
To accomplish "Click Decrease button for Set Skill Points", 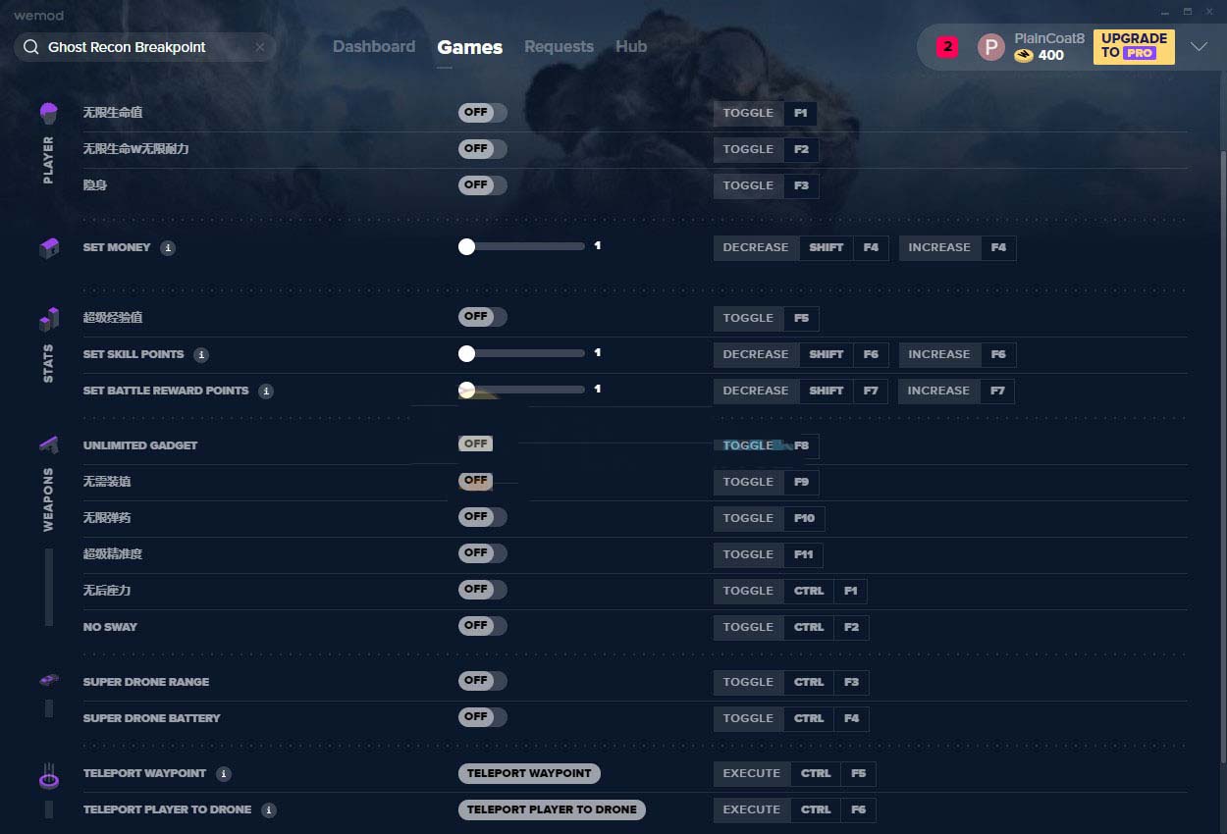I will click(x=756, y=354).
